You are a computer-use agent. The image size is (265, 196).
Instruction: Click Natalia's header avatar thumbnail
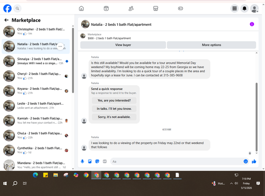(85, 24)
